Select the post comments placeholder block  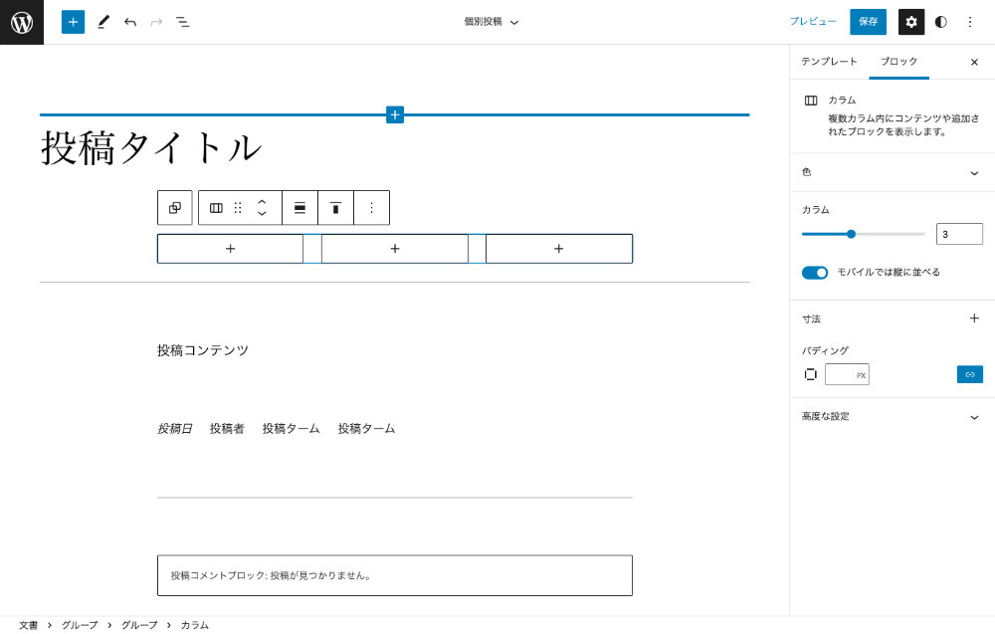(395, 575)
